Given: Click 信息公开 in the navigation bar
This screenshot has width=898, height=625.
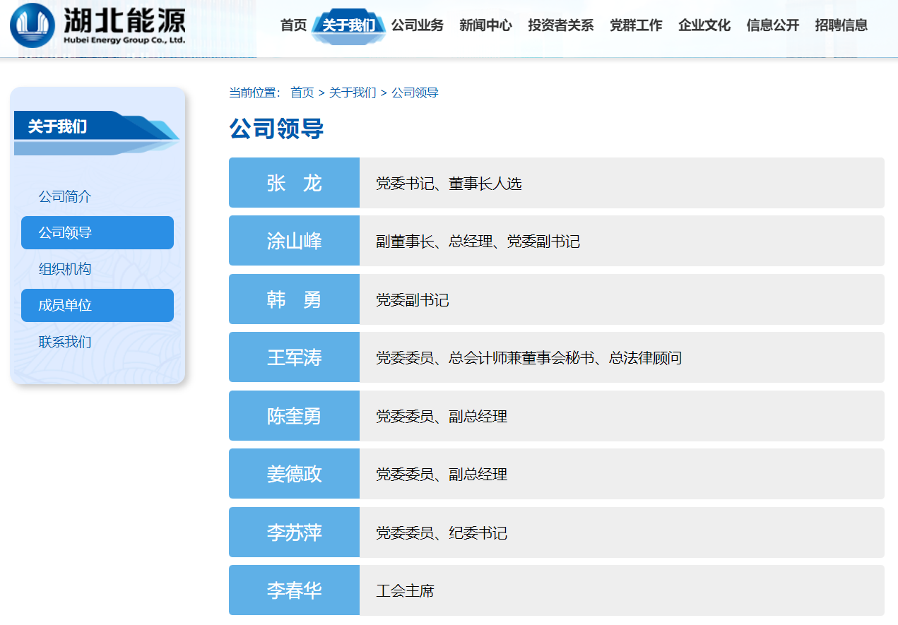Looking at the screenshot, I should [772, 25].
